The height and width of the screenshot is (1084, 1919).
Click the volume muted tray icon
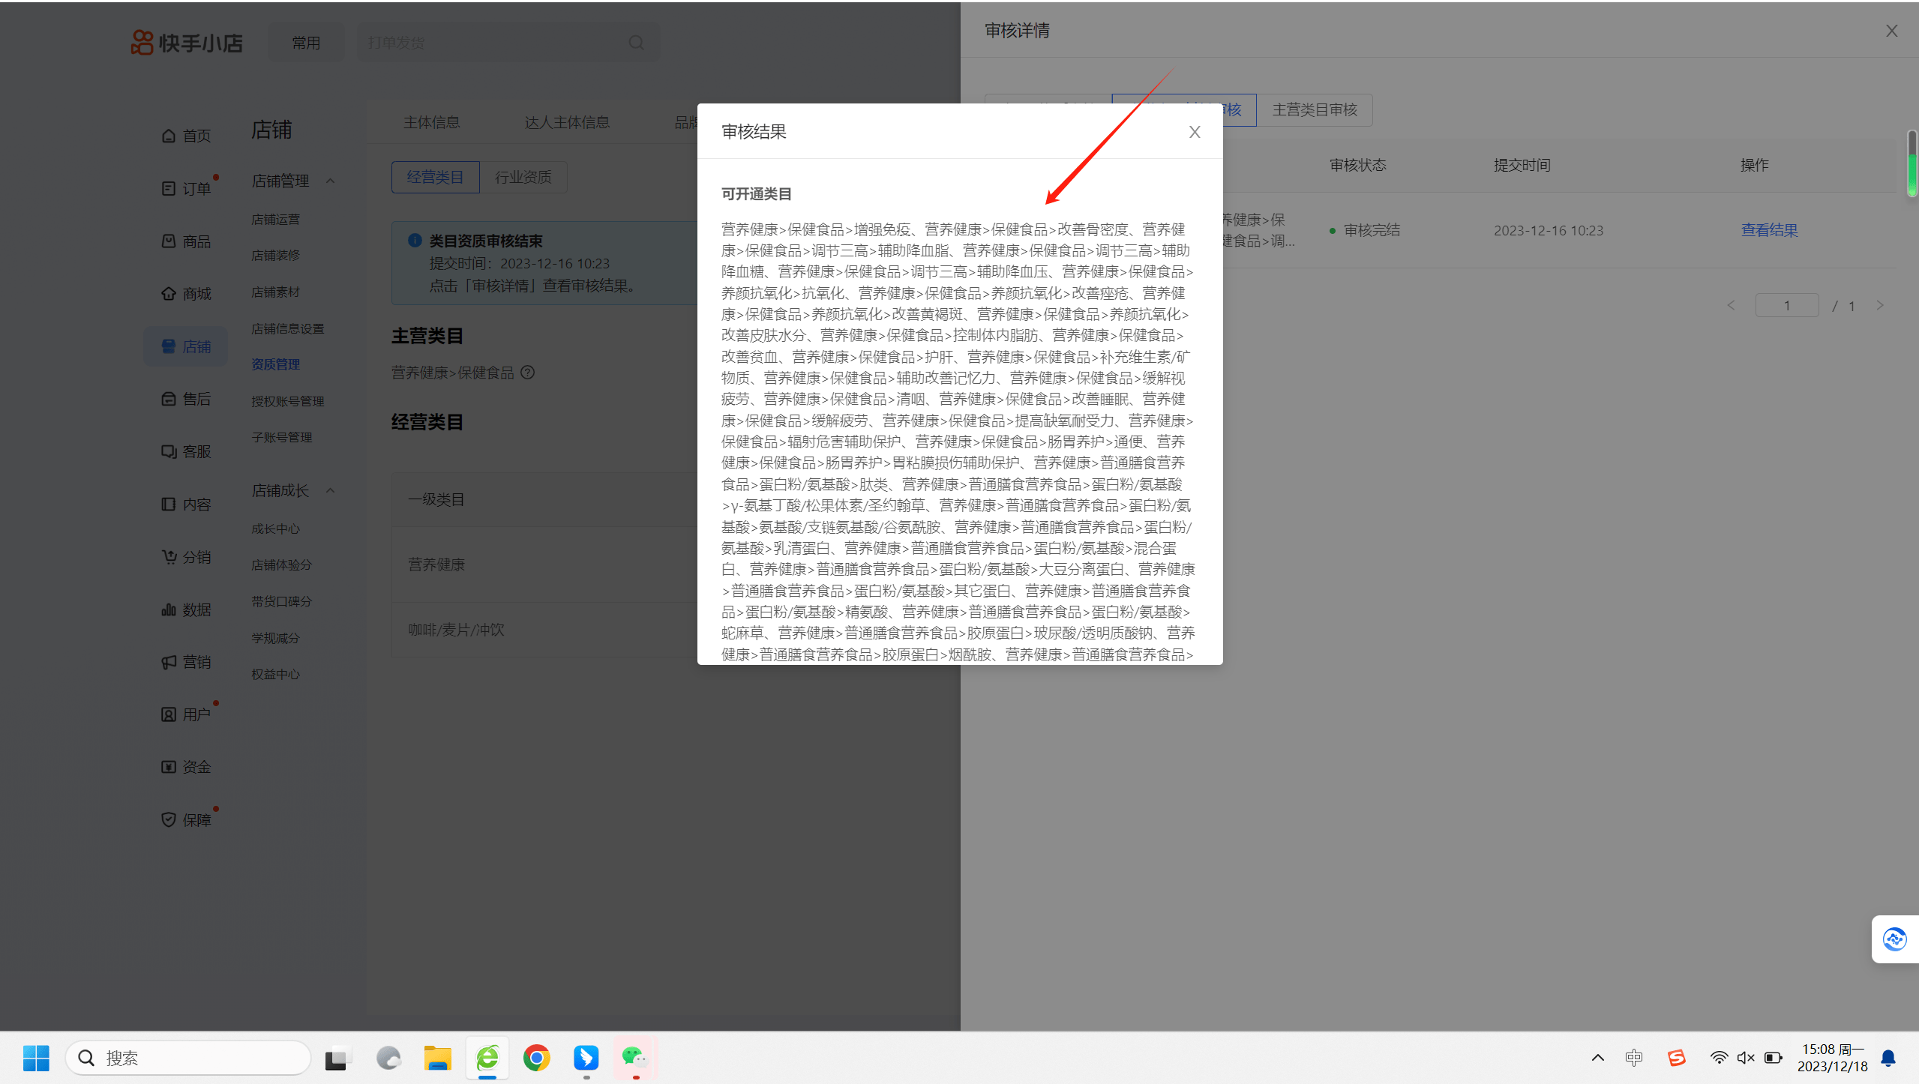(1746, 1058)
